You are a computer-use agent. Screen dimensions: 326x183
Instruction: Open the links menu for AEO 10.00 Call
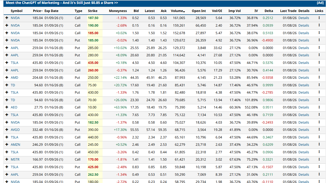[x=319, y=107]
